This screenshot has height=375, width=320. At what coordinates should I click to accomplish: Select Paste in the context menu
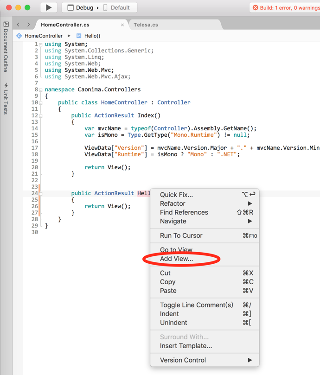[x=205, y=291]
